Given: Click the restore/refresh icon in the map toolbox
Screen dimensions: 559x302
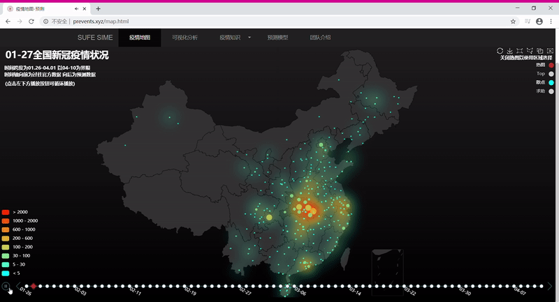Looking at the screenshot, I should tap(500, 51).
